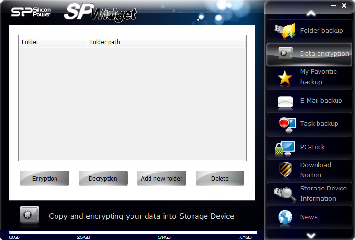Viewport: 355px width, 240px height.
Task: Sort by the Folder column header
Action: click(x=53, y=42)
